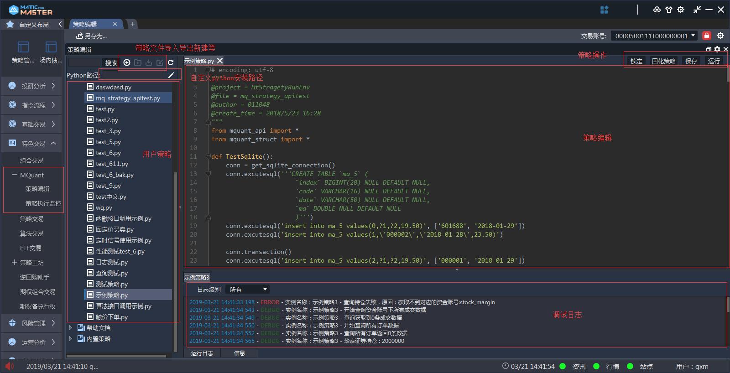Click the 保存 button
Screen dimensions: 730x373
click(691, 61)
